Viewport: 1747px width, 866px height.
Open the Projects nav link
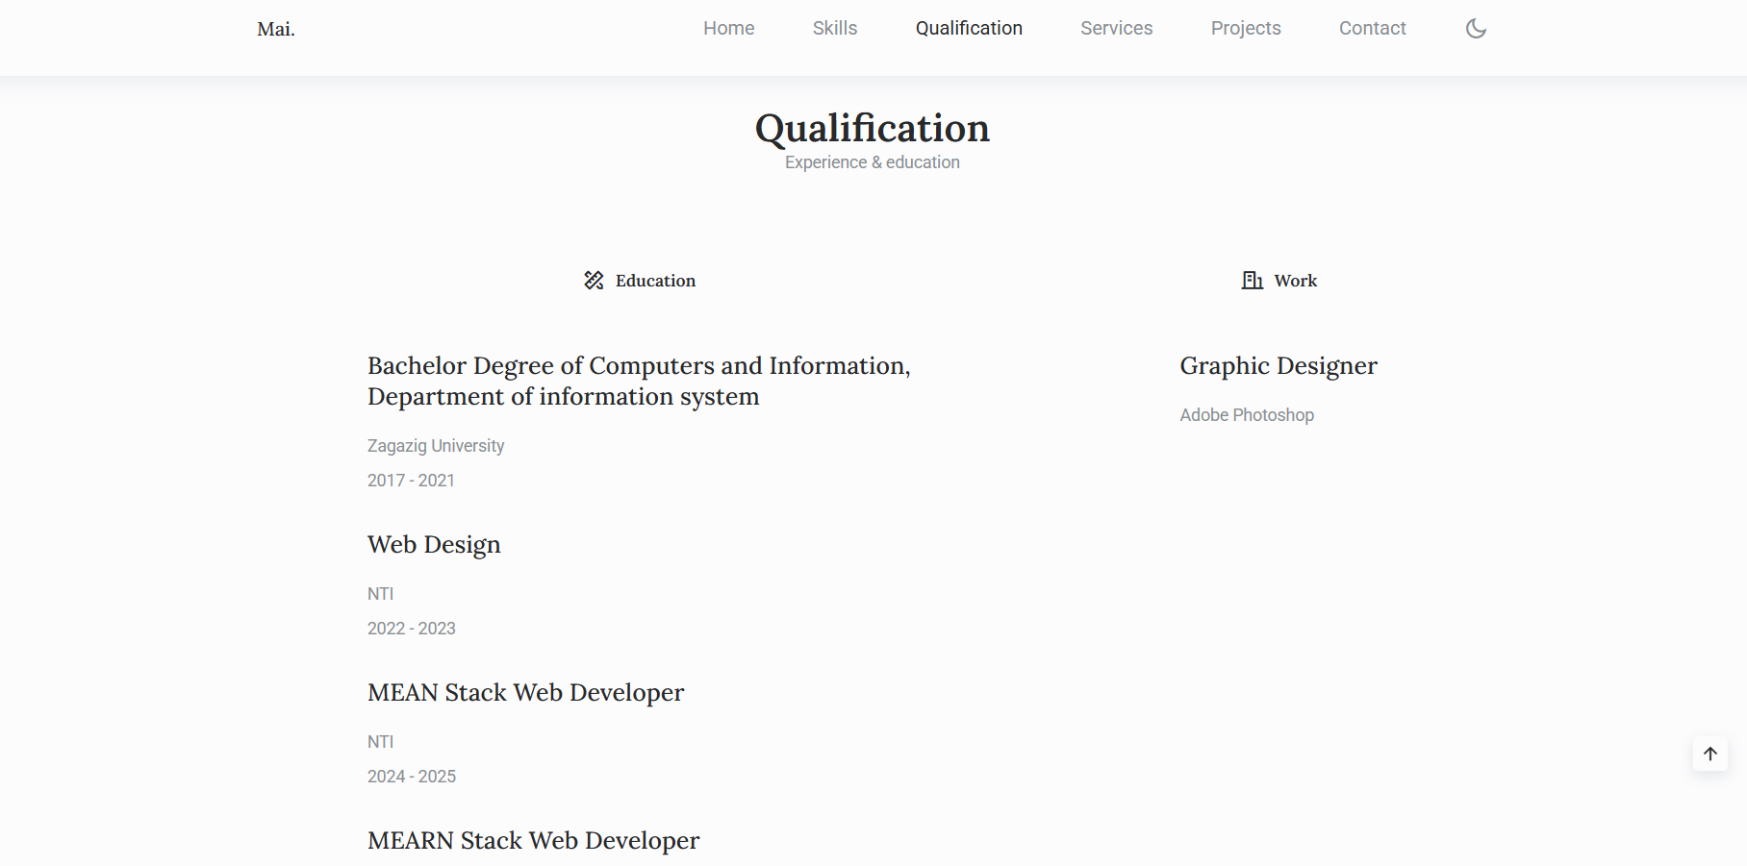[1245, 29]
